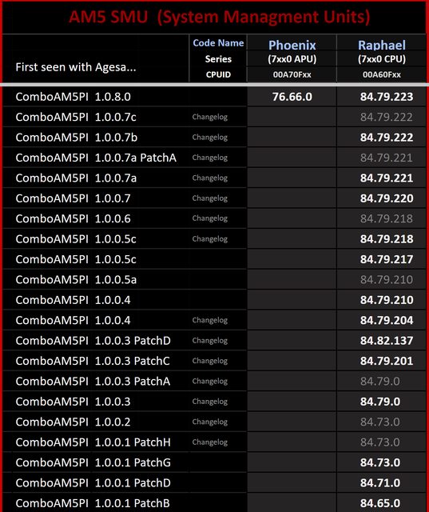The height and width of the screenshot is (512, 429).
Task: Open Changelog link for ComboAM5PI 1.0.0.7c
Action: click(209, 117)
